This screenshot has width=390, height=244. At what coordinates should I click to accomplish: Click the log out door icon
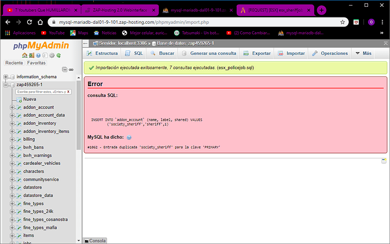[31, 55]
